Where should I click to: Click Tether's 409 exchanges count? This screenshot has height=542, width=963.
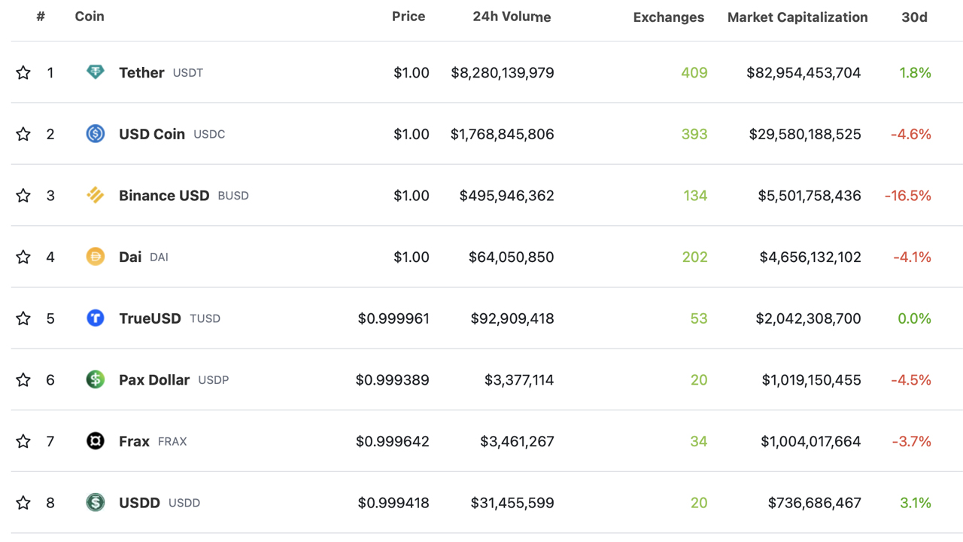(694, 72)
